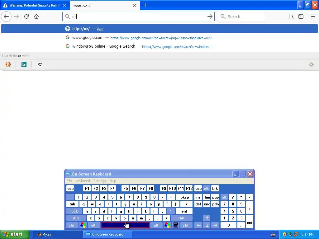Toggle the left shft key
The image size is (319, 239).
click(76, 218)
